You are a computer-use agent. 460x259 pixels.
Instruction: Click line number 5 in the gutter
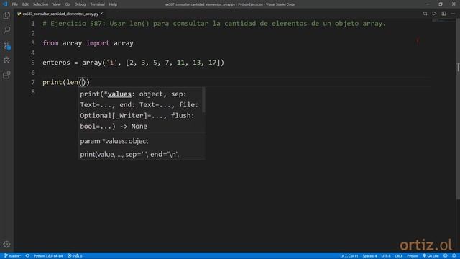(33, 63)
